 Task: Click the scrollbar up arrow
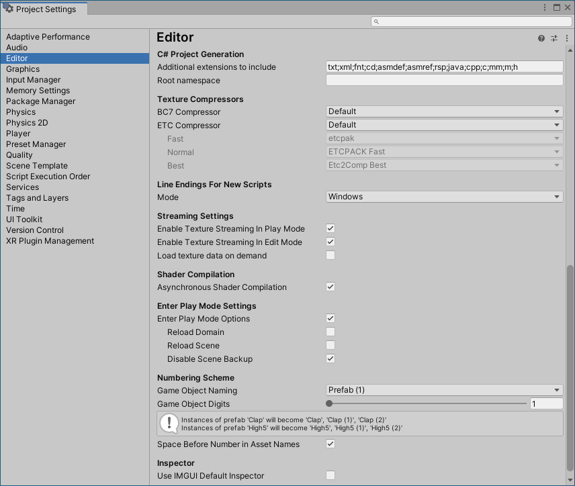570,50
